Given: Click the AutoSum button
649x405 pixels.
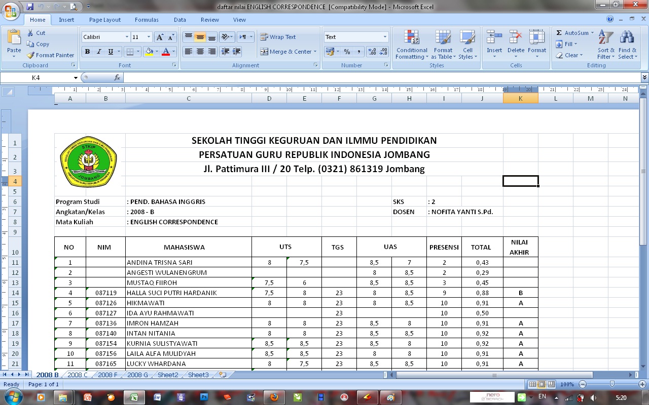Looking at the screenshot, I should point(572,33).
